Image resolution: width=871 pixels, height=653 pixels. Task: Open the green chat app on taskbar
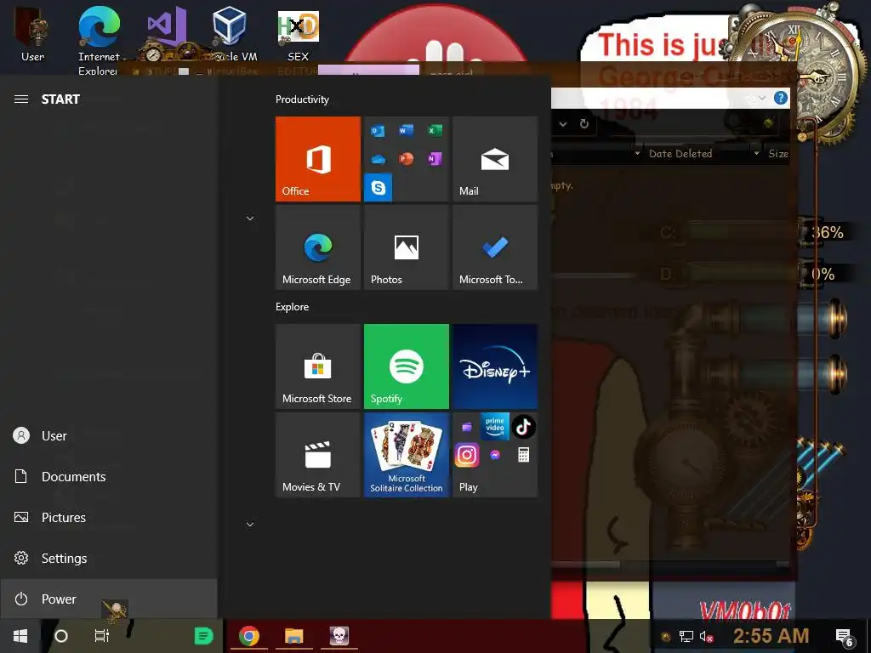coord(204,636)
